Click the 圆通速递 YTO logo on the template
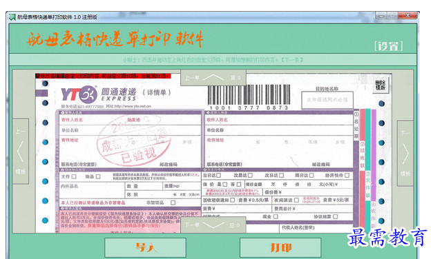Image resolution: width=433 pixels, height=259 pixels. coord(99,94)
